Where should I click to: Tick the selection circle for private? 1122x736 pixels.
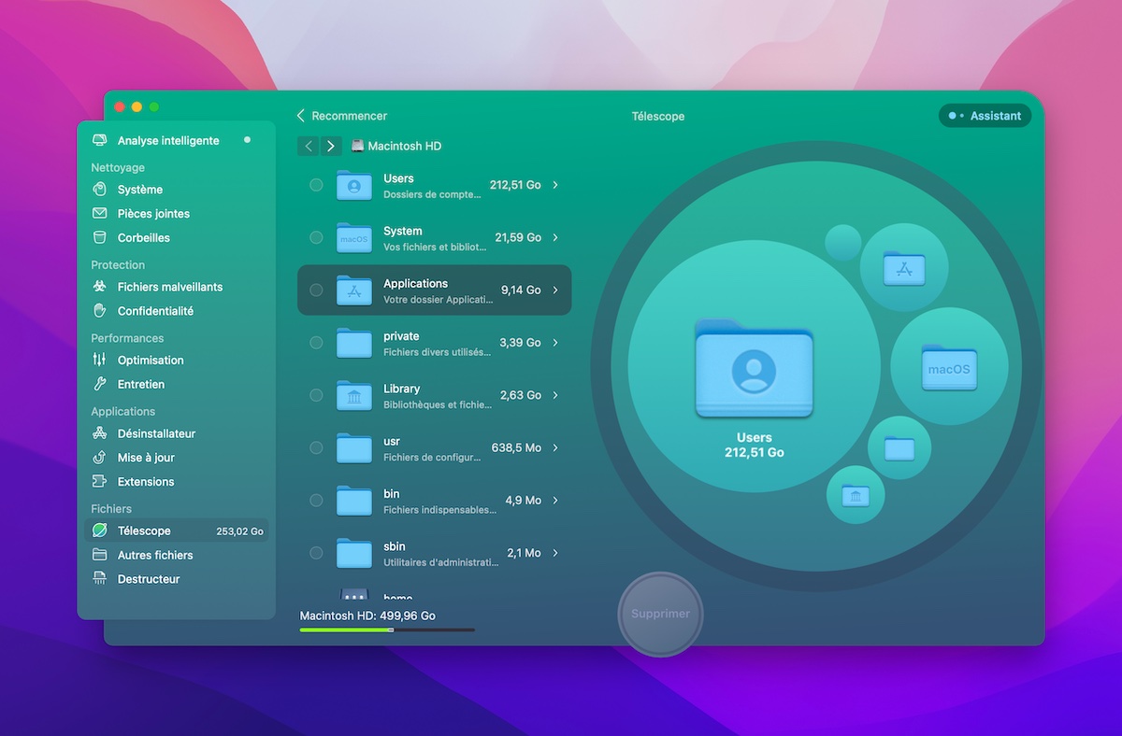tap(316, 343)
